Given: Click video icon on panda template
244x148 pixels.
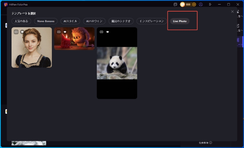Looking at the screenshot, I should [102, 32].
